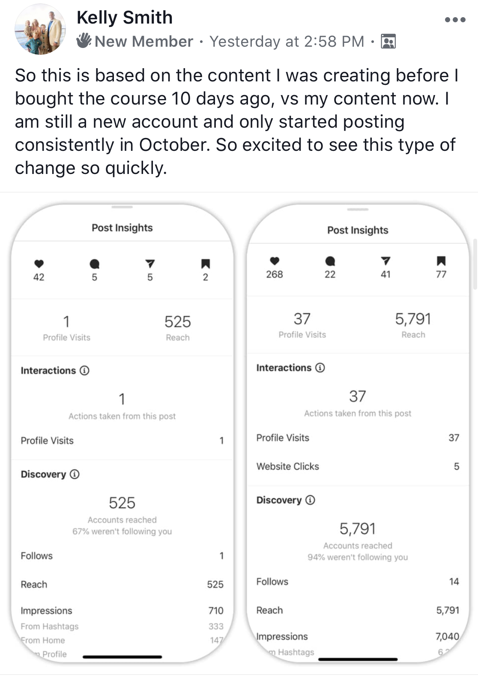This screenshot has height=683, width=478.
Task: Tap the bookmark icon with 2 saves
Action: point(206,264)
